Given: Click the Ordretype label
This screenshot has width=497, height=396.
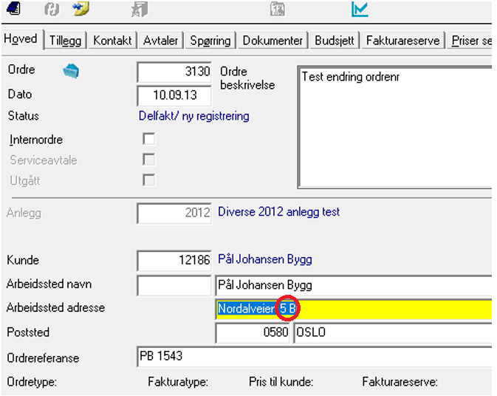Looking at the screenshot, I should point(32,382).
